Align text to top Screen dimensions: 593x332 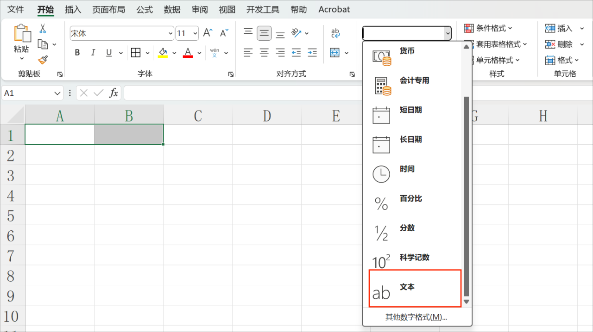(248, 33)
